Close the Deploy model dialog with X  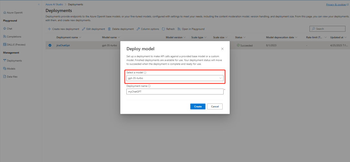(222, 49)
